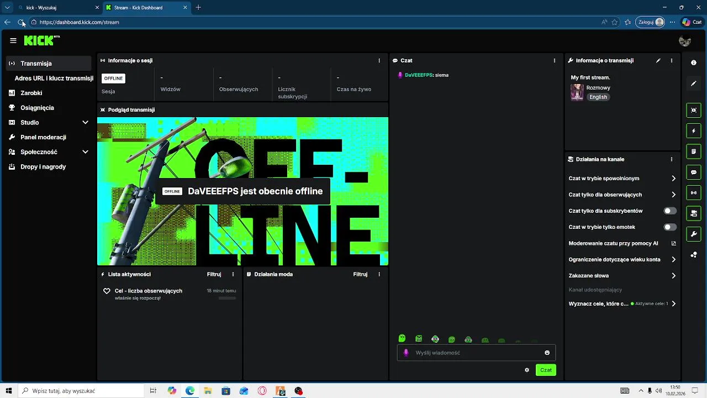707x398 pixels.
Task: Open the user avatar menu in the header
Action: coord(685,41)
